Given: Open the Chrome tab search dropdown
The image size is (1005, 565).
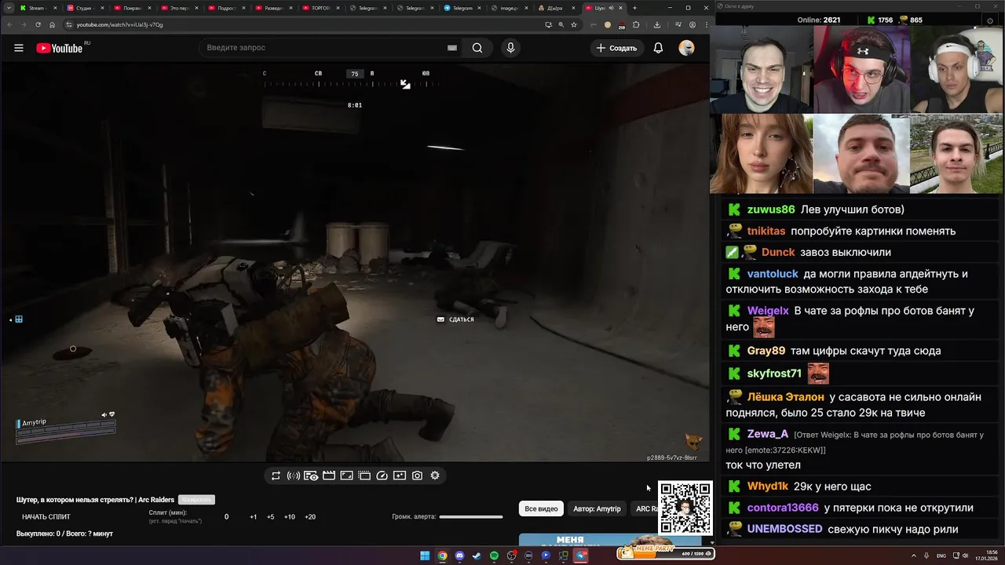Looking at the screenshot, I should pyautogui.click(x=7, y=8).
